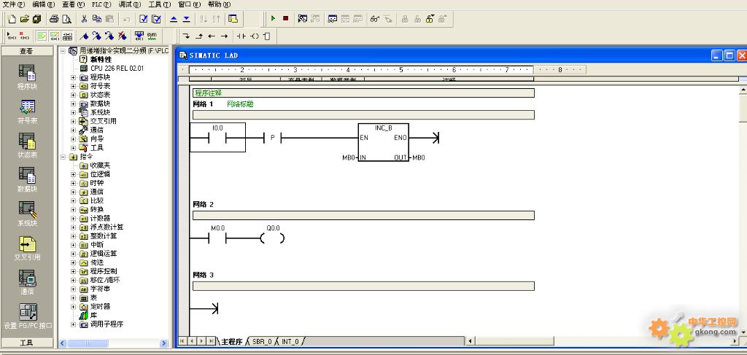The height and width of the screenshot is (355, 747).
Task: Click the Save project toolbar icon
Action: click(x=36, y=19)
